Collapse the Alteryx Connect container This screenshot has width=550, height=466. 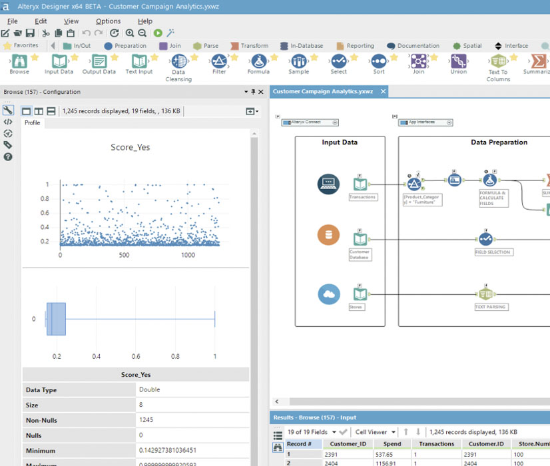click(x=335, y=122)
